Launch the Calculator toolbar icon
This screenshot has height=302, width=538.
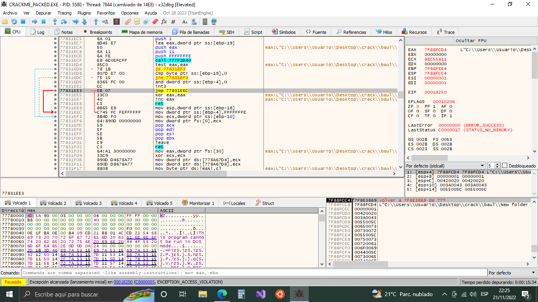[205, 22]
